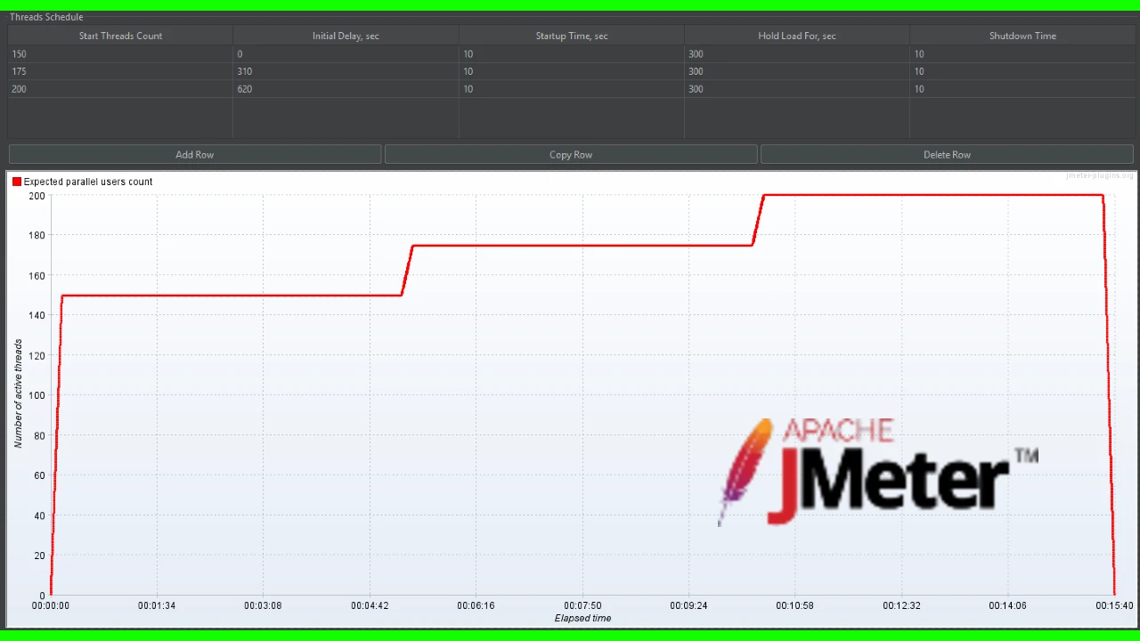Click the 00:09:24 time axis tick

click(688, 605)
